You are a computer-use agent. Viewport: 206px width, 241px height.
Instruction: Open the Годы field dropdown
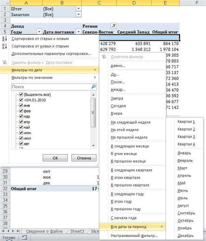coord(39,32)
